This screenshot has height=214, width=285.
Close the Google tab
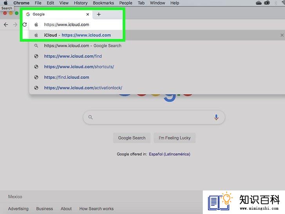(88, 14)
